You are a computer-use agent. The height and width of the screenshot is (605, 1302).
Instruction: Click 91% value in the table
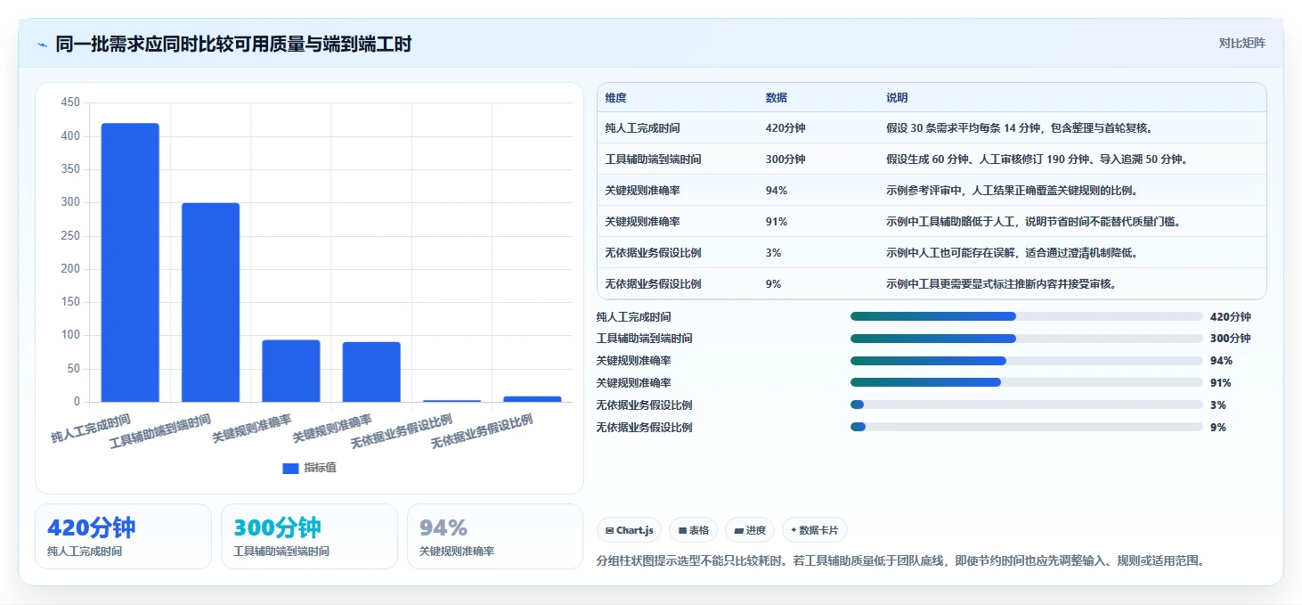(777, 222)
